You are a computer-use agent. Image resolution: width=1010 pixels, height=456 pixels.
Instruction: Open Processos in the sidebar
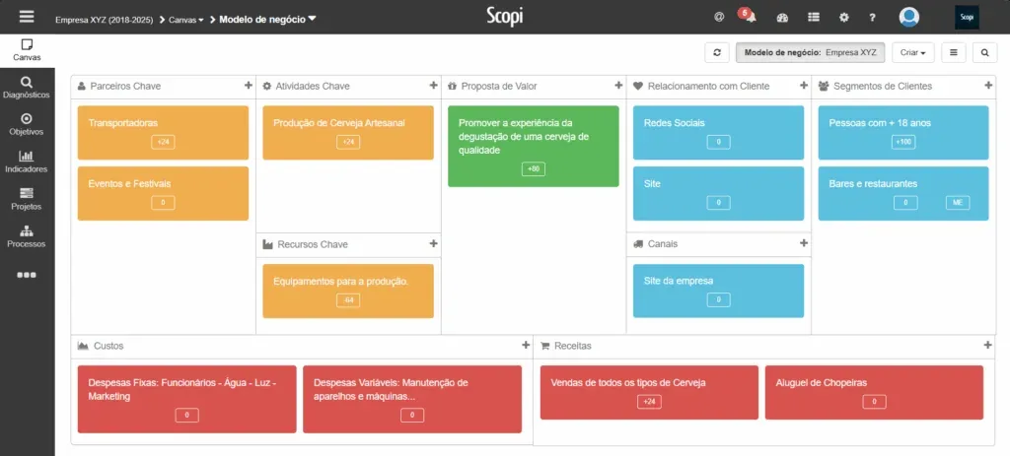click(x=27, y=236)
